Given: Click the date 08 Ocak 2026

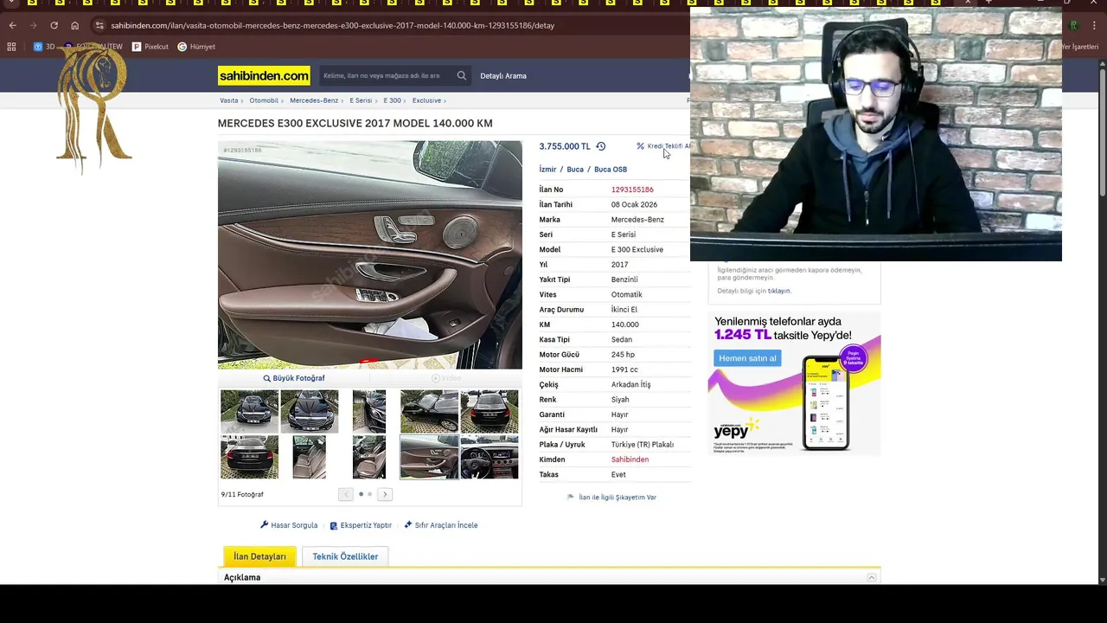Looking at the screenshot, I should coord(634,204).
